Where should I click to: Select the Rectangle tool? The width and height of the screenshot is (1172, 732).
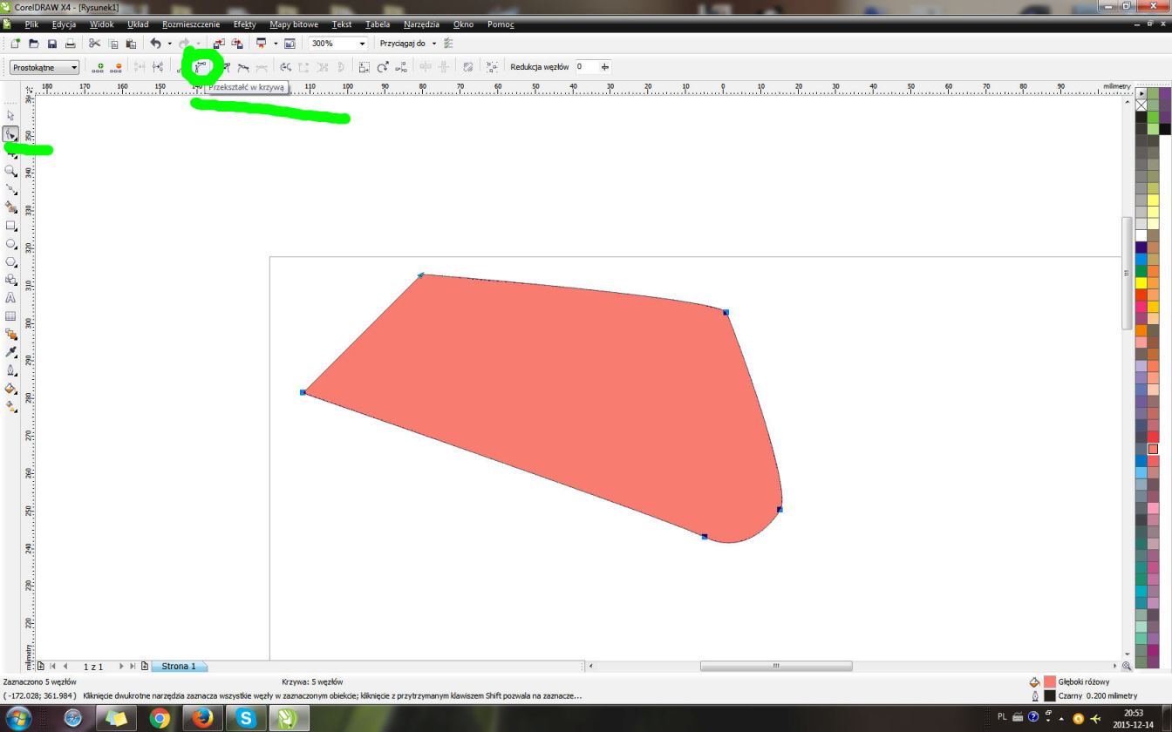click(x=10, y=226)
